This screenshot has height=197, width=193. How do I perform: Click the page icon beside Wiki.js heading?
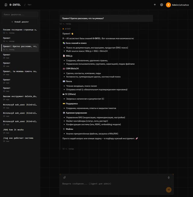64,56
